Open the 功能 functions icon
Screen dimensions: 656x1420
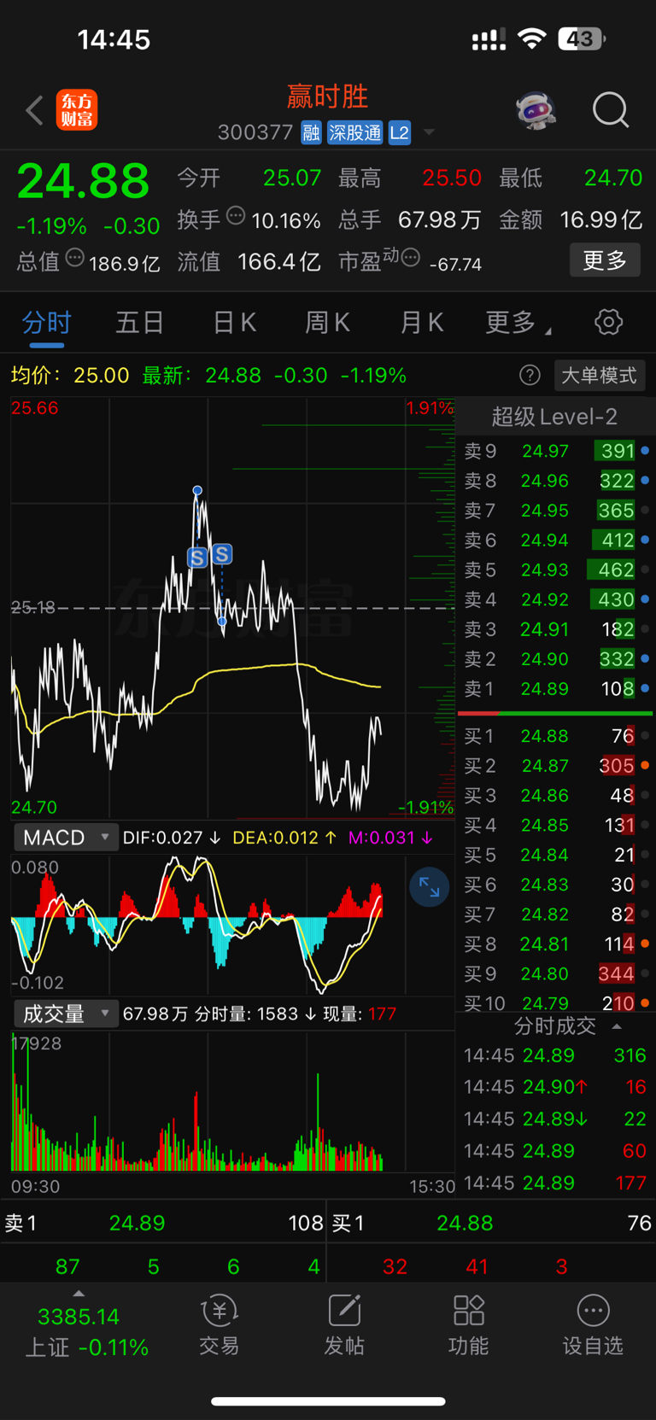(x=469, y=1324)
